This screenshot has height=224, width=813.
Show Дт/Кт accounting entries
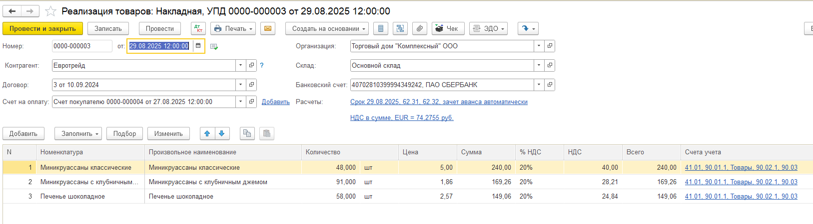(x=198, y=28)
